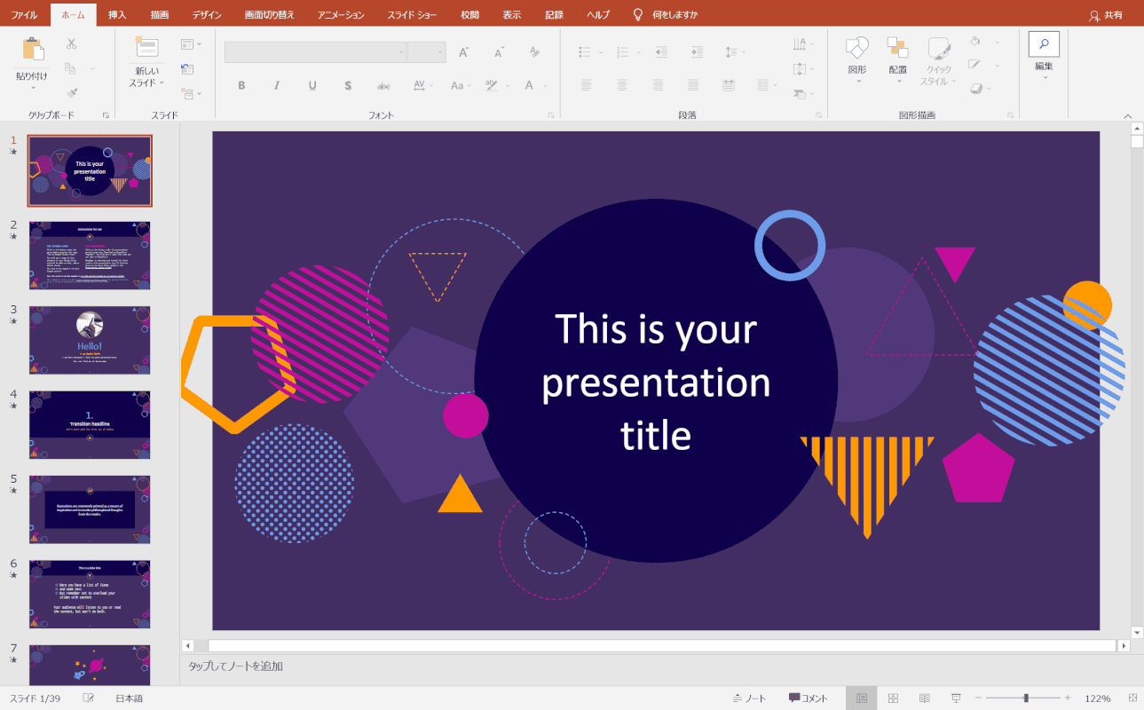
Task: Select the Format Painter brush icon
Action: coord(71,92)
